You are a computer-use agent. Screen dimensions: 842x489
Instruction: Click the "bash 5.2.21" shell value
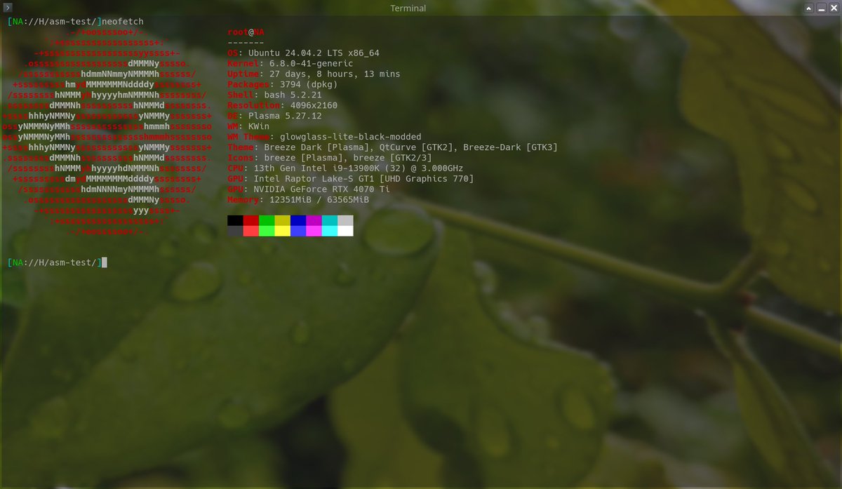click(293, 95)
